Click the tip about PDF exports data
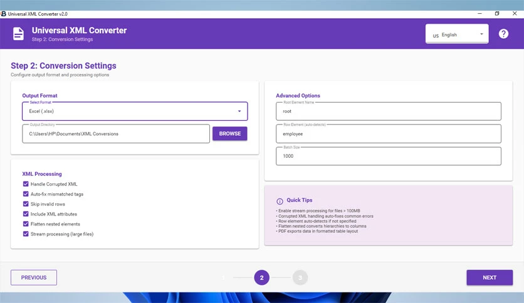Image resolution: width=524 pixels, height=303 pixels. 317,231
